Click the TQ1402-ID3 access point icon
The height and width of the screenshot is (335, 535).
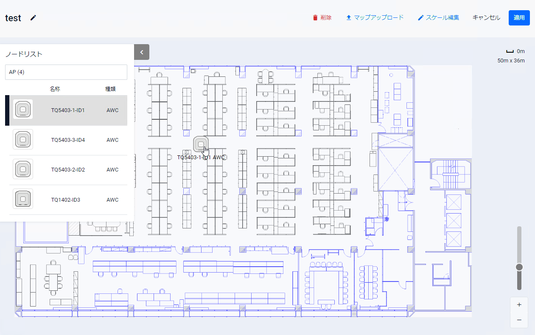click(23, 199)
